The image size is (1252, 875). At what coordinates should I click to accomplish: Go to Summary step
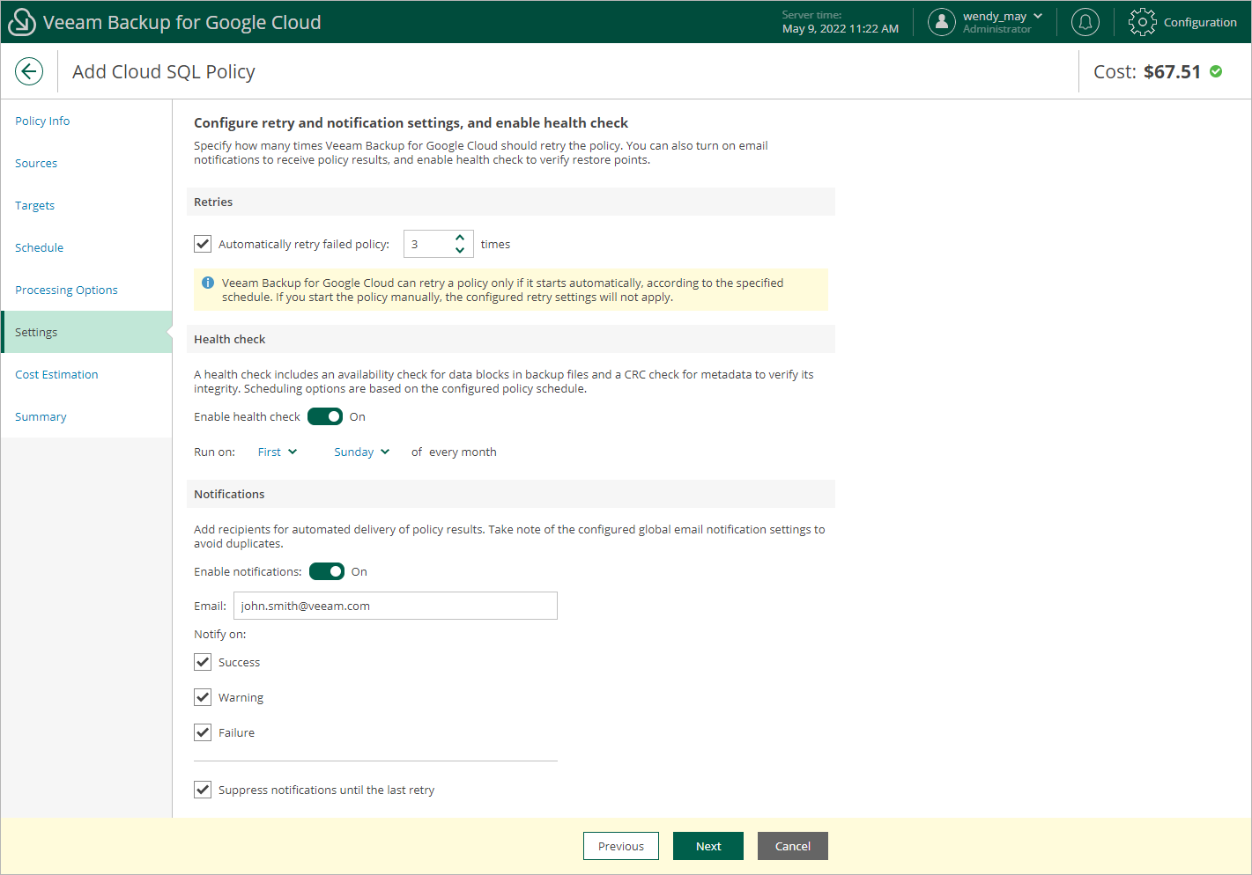[x=86, y=416]
